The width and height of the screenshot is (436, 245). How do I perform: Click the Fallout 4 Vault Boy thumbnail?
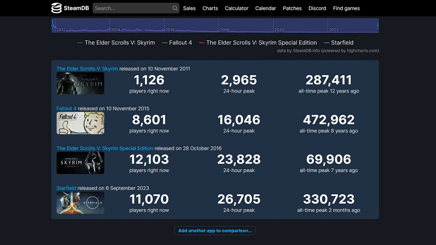(80, 123)
